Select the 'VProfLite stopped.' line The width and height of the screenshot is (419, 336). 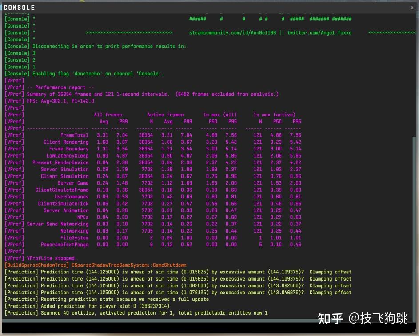point(41,258)
